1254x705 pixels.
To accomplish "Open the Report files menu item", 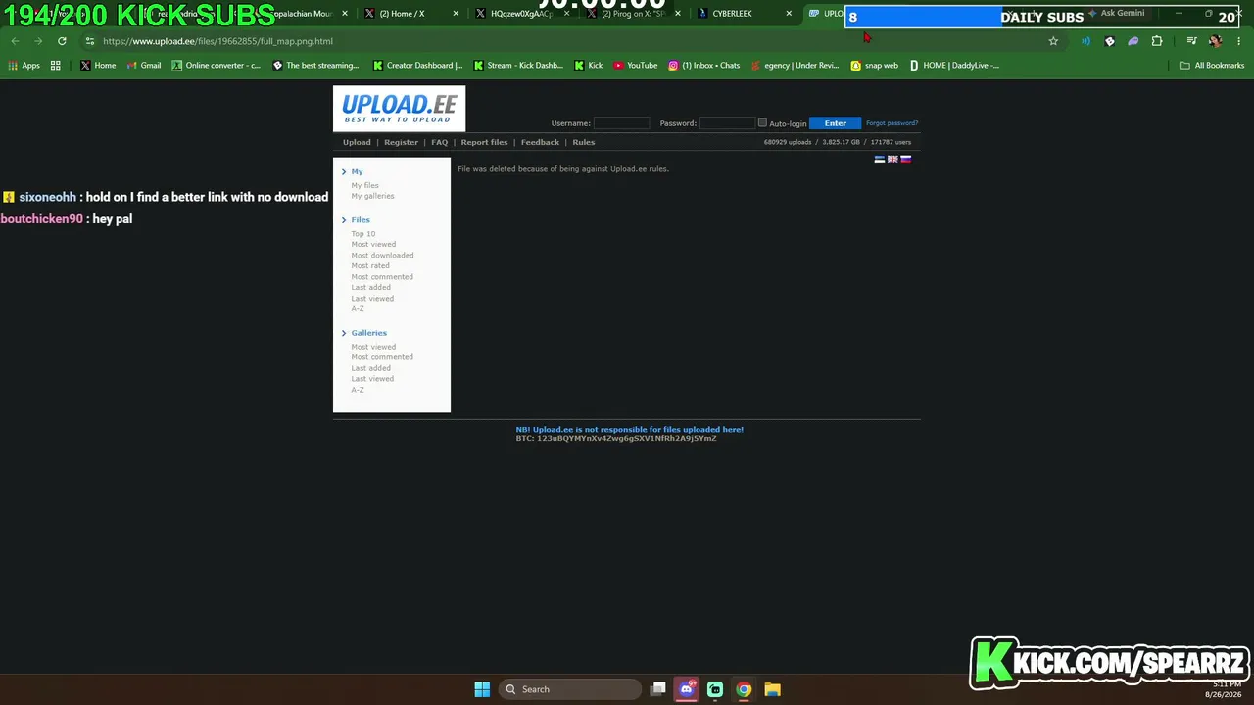I will click(484, 142).
